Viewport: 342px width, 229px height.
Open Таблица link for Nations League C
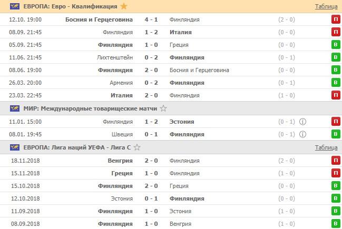tap(326, 148)
